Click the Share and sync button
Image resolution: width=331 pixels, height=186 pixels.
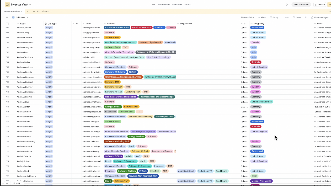320,18
